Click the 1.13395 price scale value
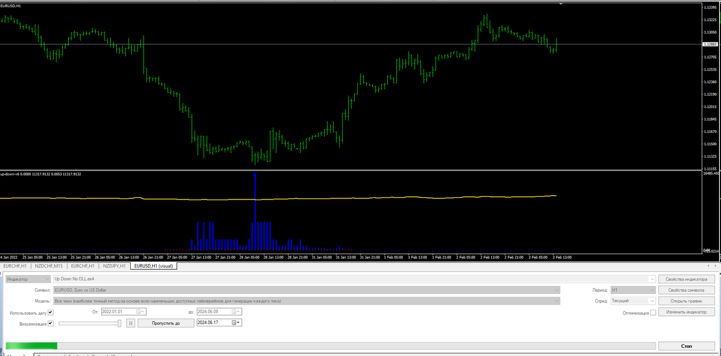The width and height of the screenshot is (721, 356). point(711,7)
